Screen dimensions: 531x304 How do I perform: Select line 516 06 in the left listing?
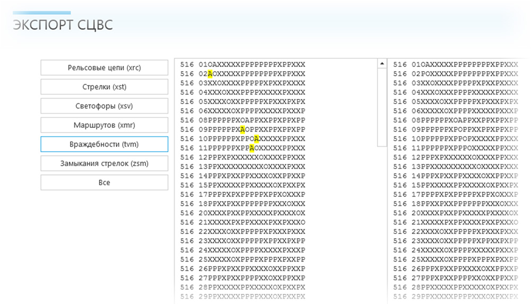[243, 111]
